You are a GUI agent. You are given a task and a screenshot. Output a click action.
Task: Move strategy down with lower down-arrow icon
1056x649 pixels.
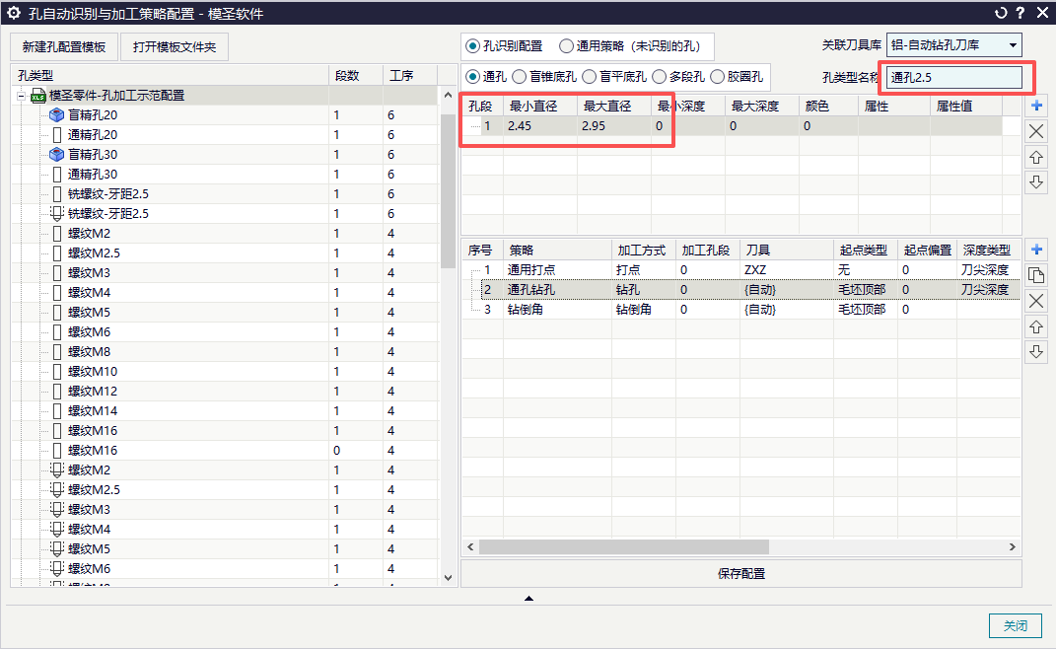click(x=1036, y=352)
